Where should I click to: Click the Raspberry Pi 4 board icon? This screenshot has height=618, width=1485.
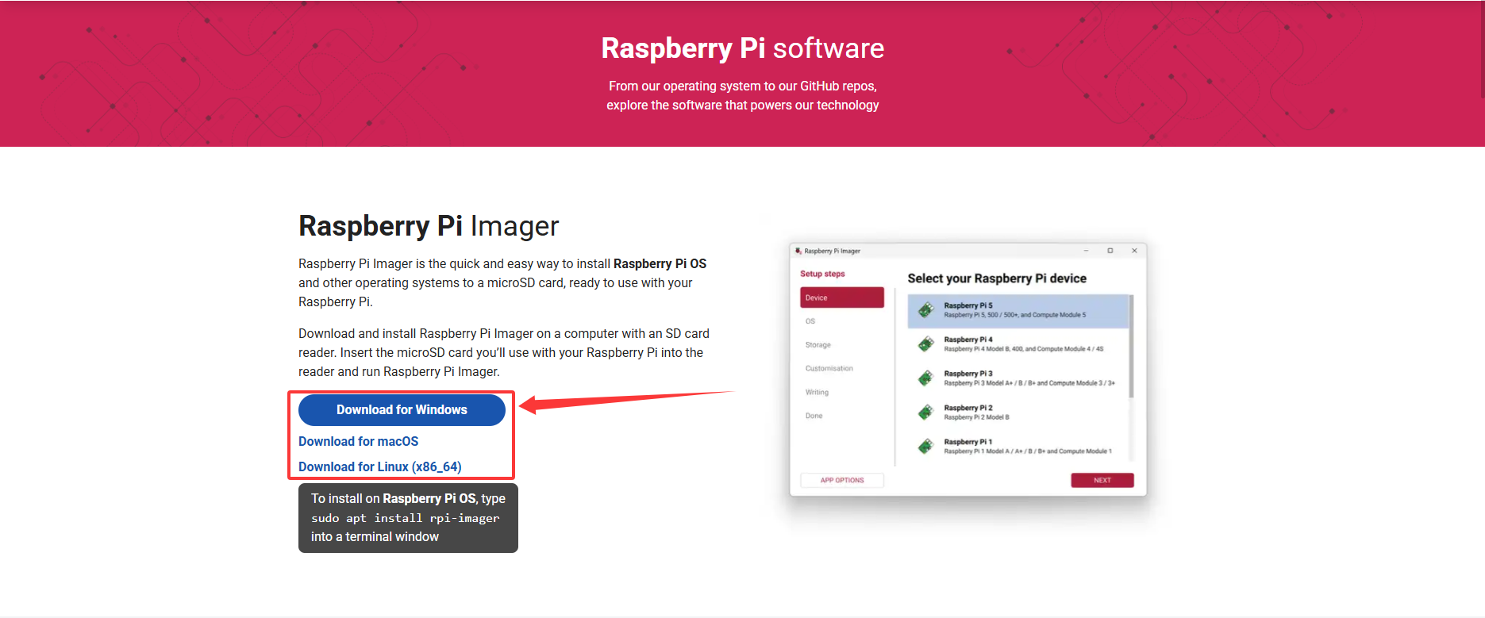point(925,344)
